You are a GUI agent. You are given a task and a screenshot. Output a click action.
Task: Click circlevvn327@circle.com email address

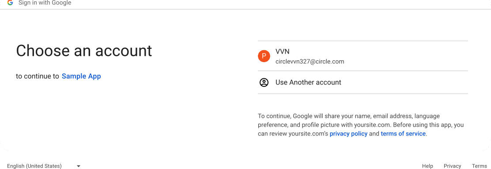click(310, 62)
